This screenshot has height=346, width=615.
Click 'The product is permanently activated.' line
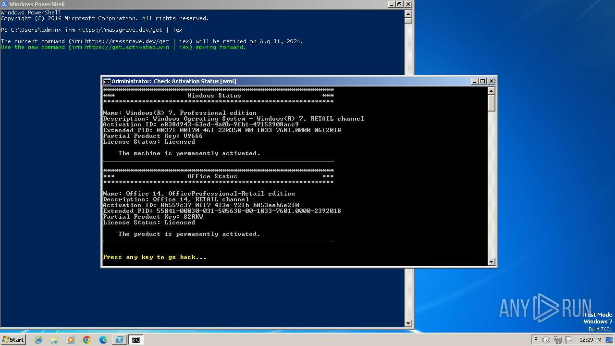point(189,234)
